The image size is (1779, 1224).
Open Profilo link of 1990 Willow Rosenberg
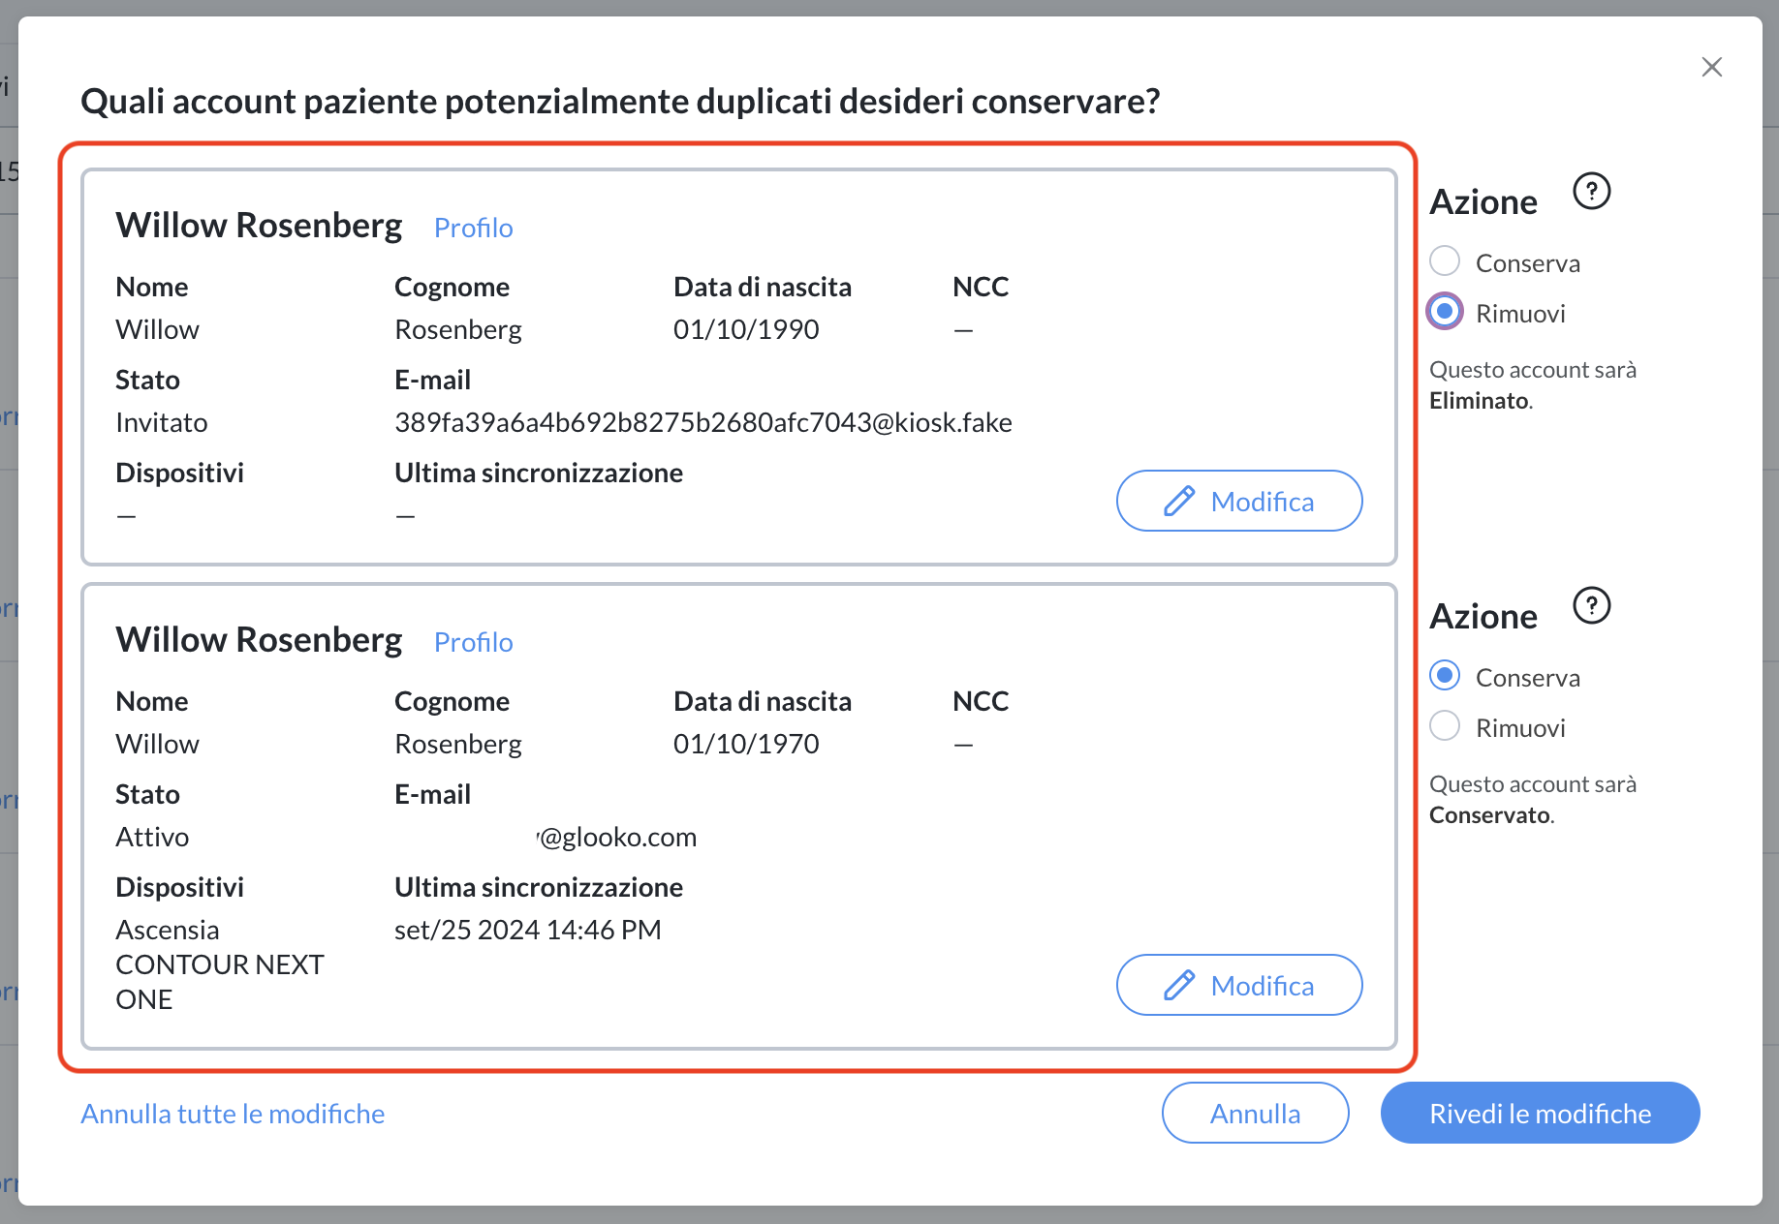(x=473, y=228)
